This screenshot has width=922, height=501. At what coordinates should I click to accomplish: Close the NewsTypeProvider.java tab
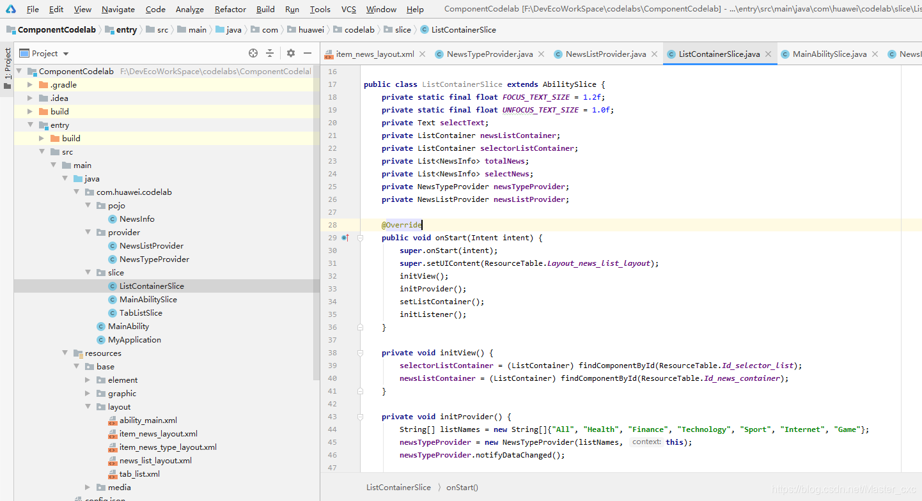(x=541, y=54)
